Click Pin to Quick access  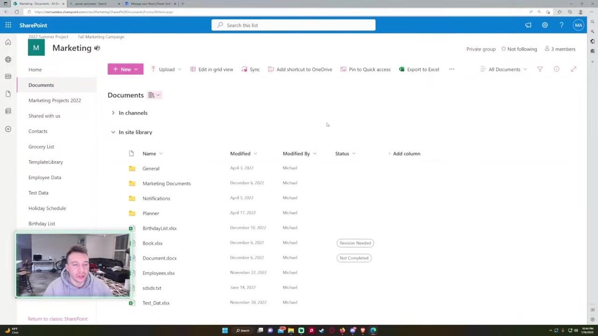(x=365, y=69)
